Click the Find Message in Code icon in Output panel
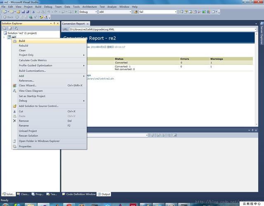The width and height of the screenshot is (264, 206). (x=153, y=135)
